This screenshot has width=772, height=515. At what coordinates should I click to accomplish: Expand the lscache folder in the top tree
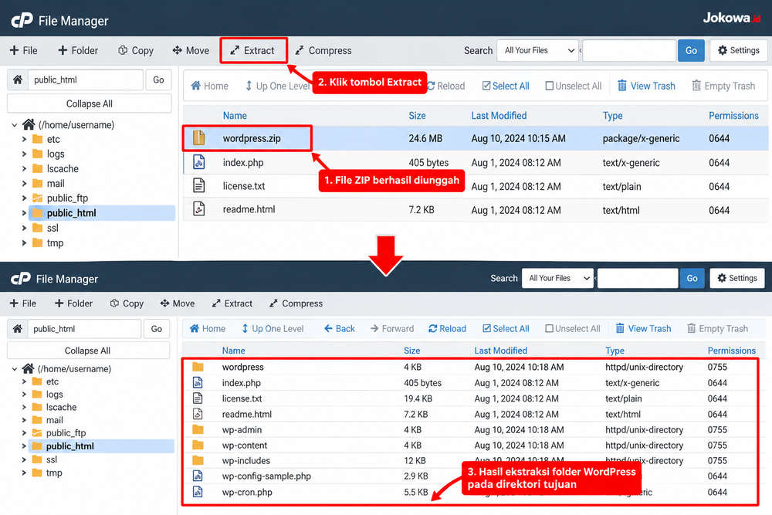tap(24, 169)
